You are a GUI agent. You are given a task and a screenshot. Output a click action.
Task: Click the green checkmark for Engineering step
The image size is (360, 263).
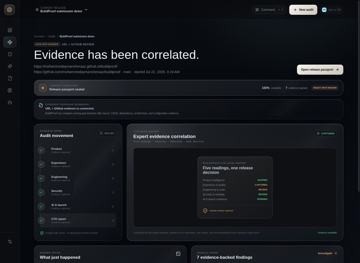41,179
